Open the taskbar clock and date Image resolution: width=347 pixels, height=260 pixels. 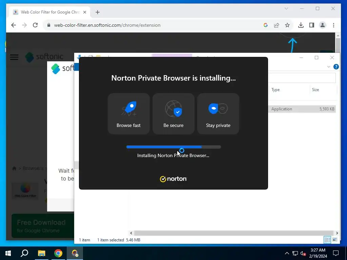click(318, 253)
